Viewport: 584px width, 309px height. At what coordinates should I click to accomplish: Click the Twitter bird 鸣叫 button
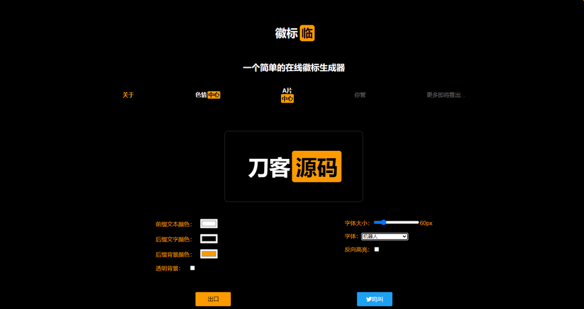pos(374,299)
